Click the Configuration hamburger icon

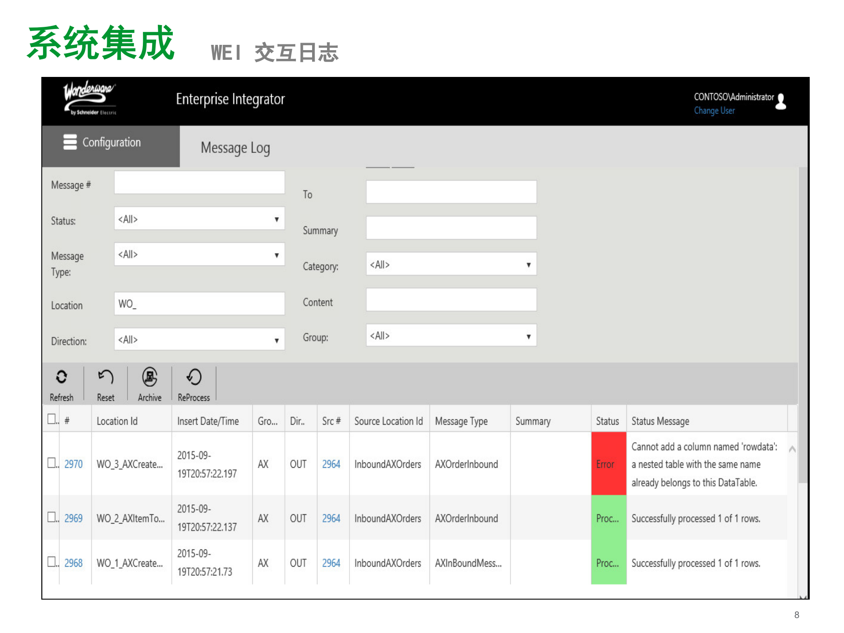pyautogui.click(x=70, y=142)
